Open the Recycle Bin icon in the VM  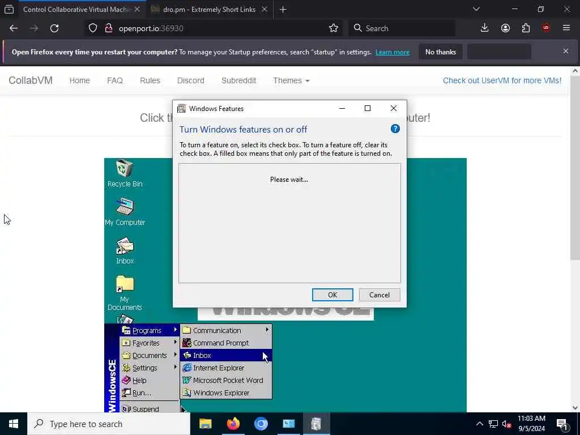pyautogui.click(x=125, y=173)
